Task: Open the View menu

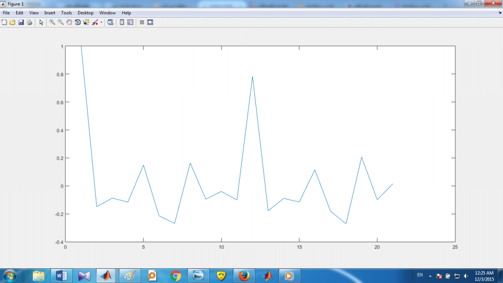Action: 34,13
